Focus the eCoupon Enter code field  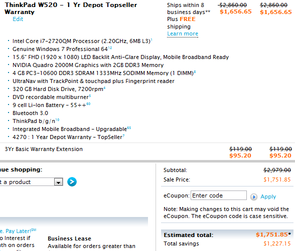click(x=219, y=195)
